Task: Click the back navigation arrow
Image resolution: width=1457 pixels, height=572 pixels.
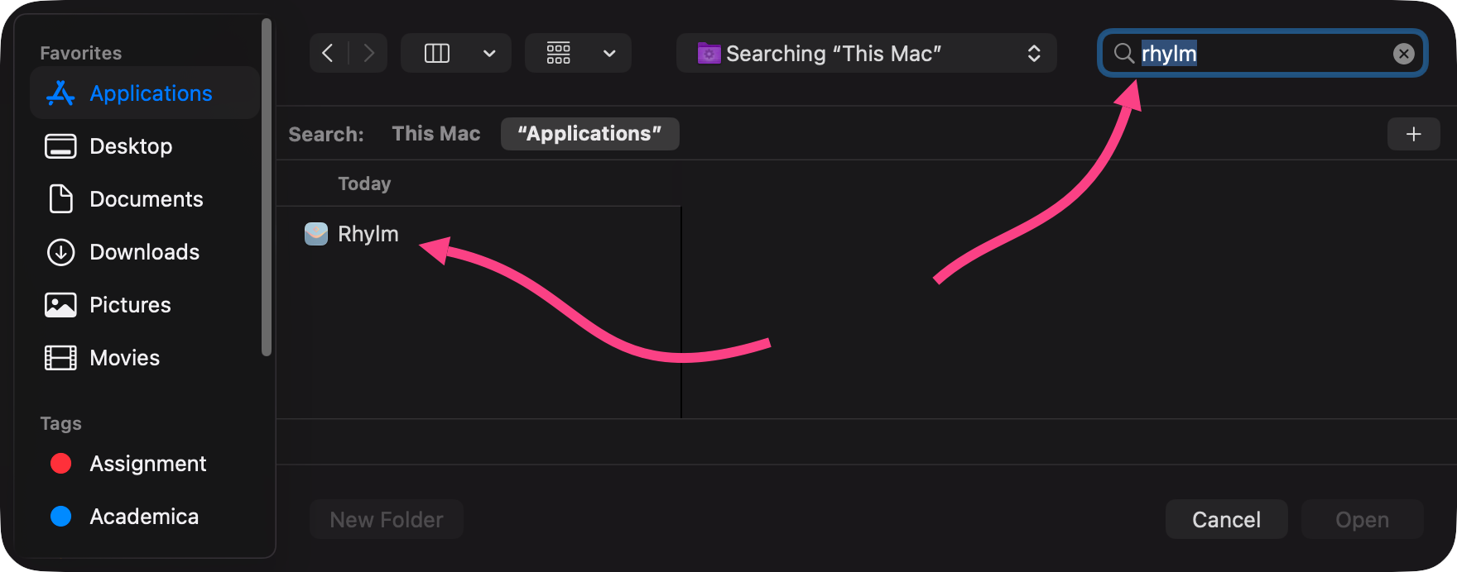Action: 328,54
